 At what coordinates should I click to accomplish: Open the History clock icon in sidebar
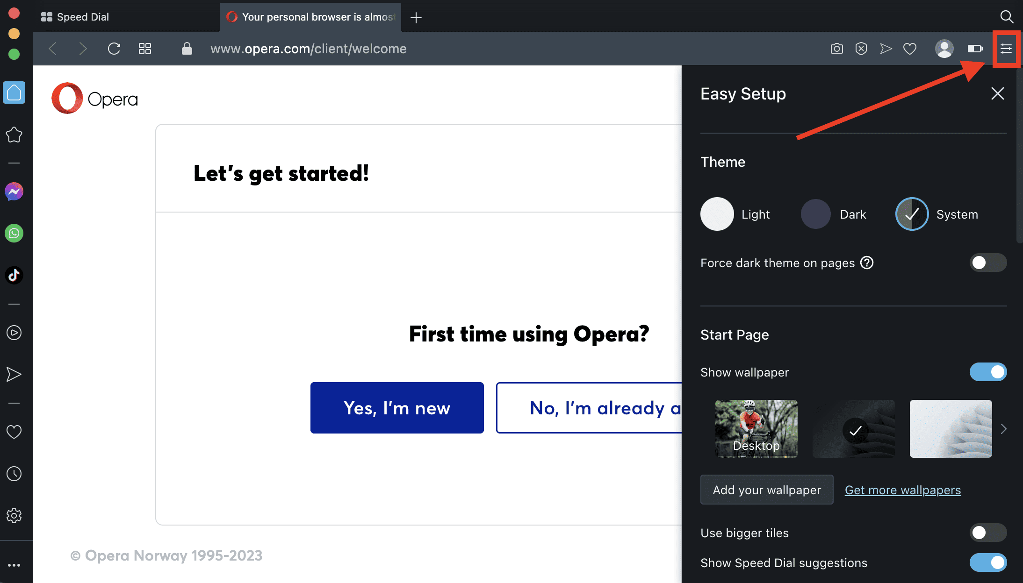(14, 474)
